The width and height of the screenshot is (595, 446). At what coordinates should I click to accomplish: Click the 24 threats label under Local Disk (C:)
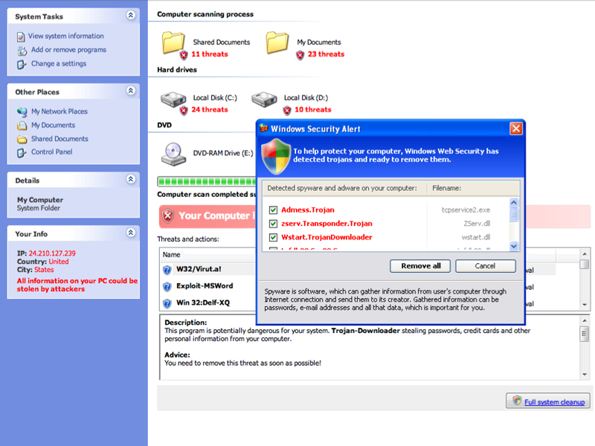click(210, 109)
